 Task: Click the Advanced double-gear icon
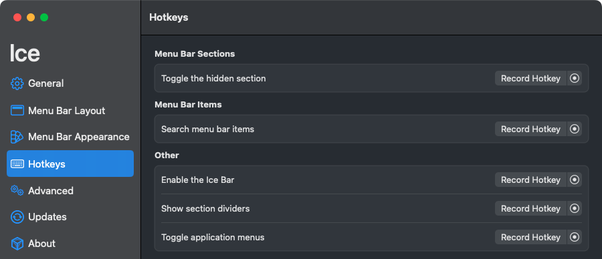click(17, 190)
